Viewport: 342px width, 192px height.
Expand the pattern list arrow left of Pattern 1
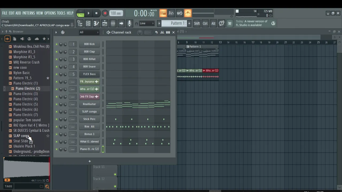pos(159,23)
